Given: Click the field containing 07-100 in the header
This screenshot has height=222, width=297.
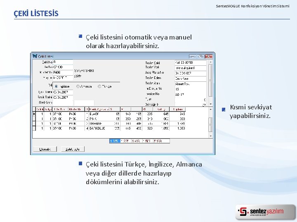Looking at the screenshot, I should [x=63, y=67].
